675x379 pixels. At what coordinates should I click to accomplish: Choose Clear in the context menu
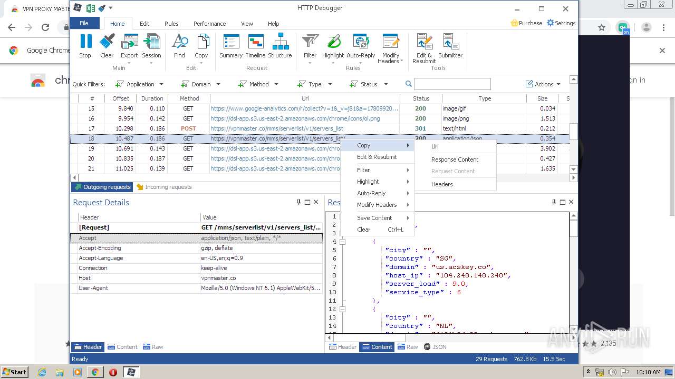point(378,230)
